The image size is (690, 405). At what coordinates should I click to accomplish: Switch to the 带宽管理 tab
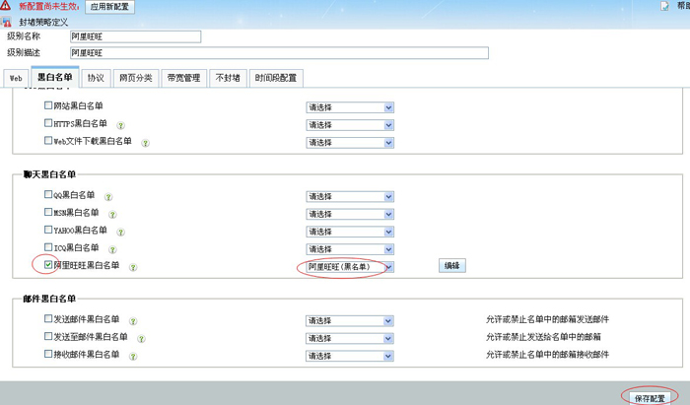(x=183, y=77)
